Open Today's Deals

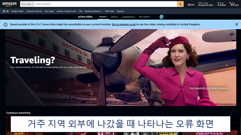[17, 11]
